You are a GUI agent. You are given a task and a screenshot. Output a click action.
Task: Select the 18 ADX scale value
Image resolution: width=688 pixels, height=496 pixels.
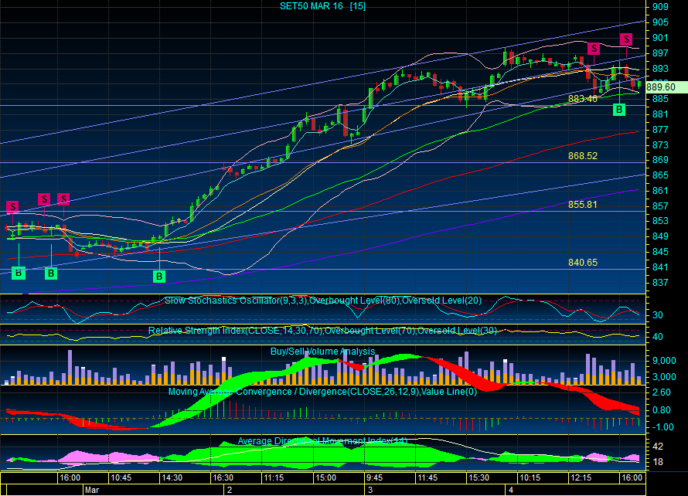pyautogui.click(x=658, y=462)
